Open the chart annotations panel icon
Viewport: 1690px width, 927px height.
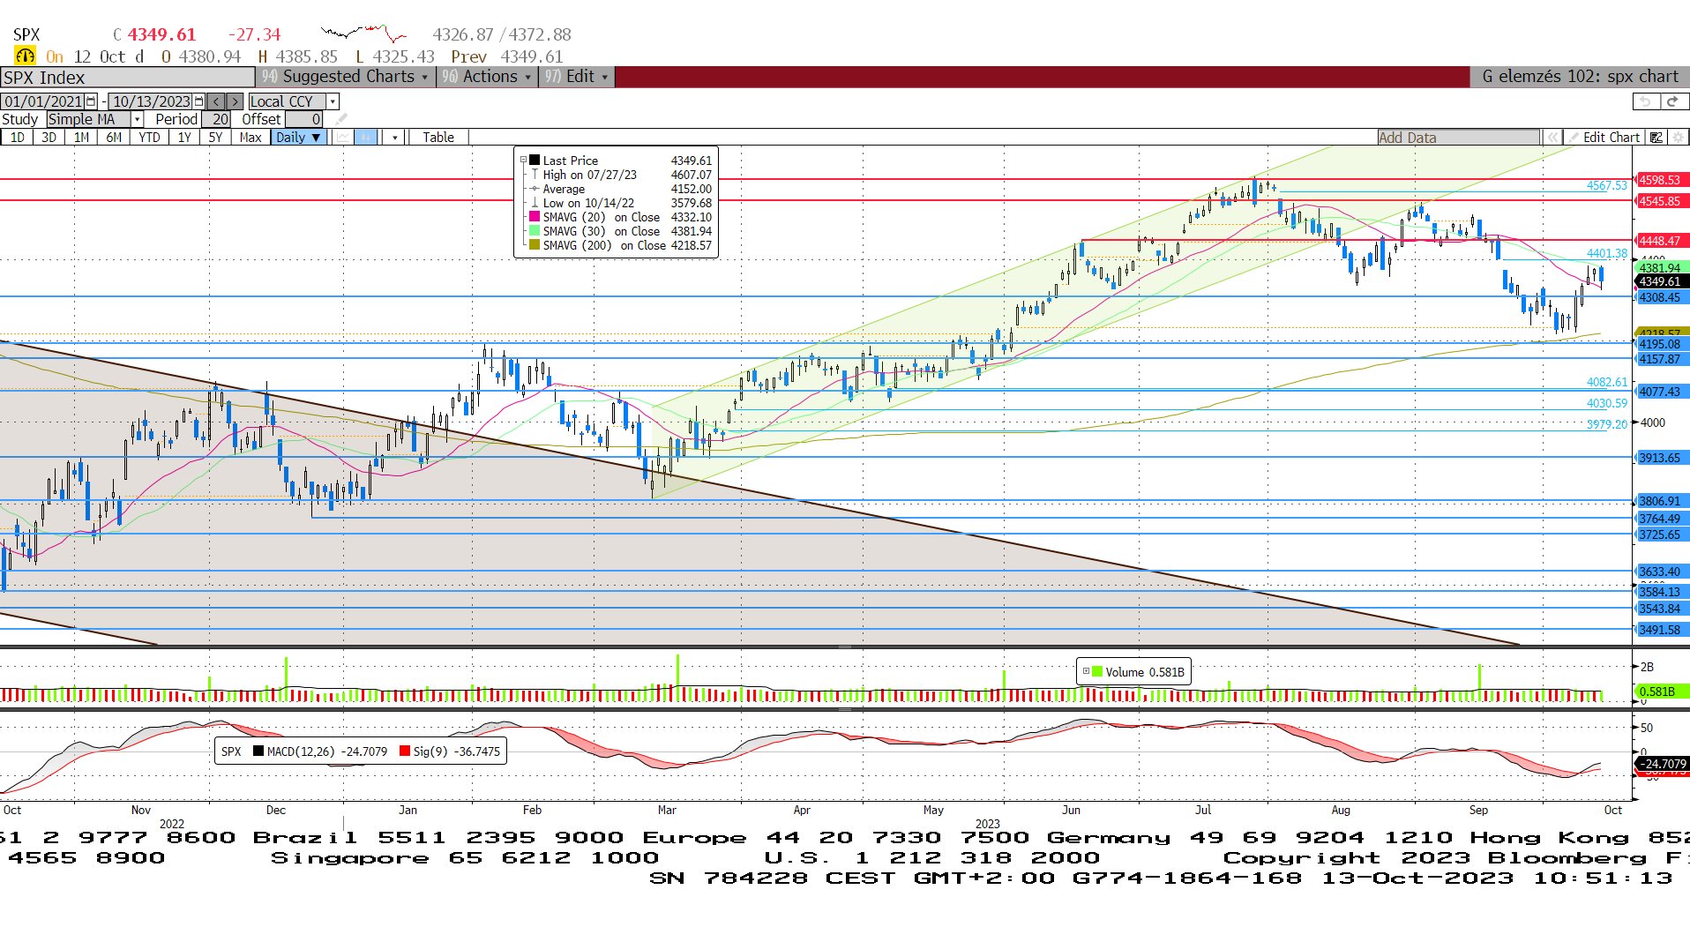[x=1656, y=137]
